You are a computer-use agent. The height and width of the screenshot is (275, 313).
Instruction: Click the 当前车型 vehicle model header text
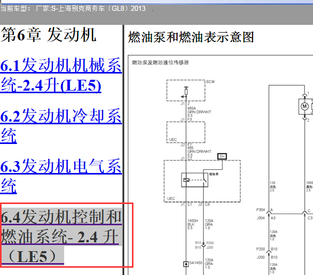tap(73, 9)
